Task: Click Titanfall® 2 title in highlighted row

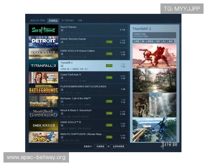Action: point(66,63)
